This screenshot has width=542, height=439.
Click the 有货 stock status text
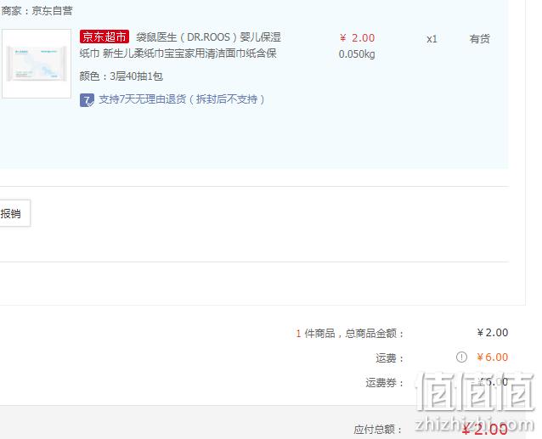click(479, 39)
